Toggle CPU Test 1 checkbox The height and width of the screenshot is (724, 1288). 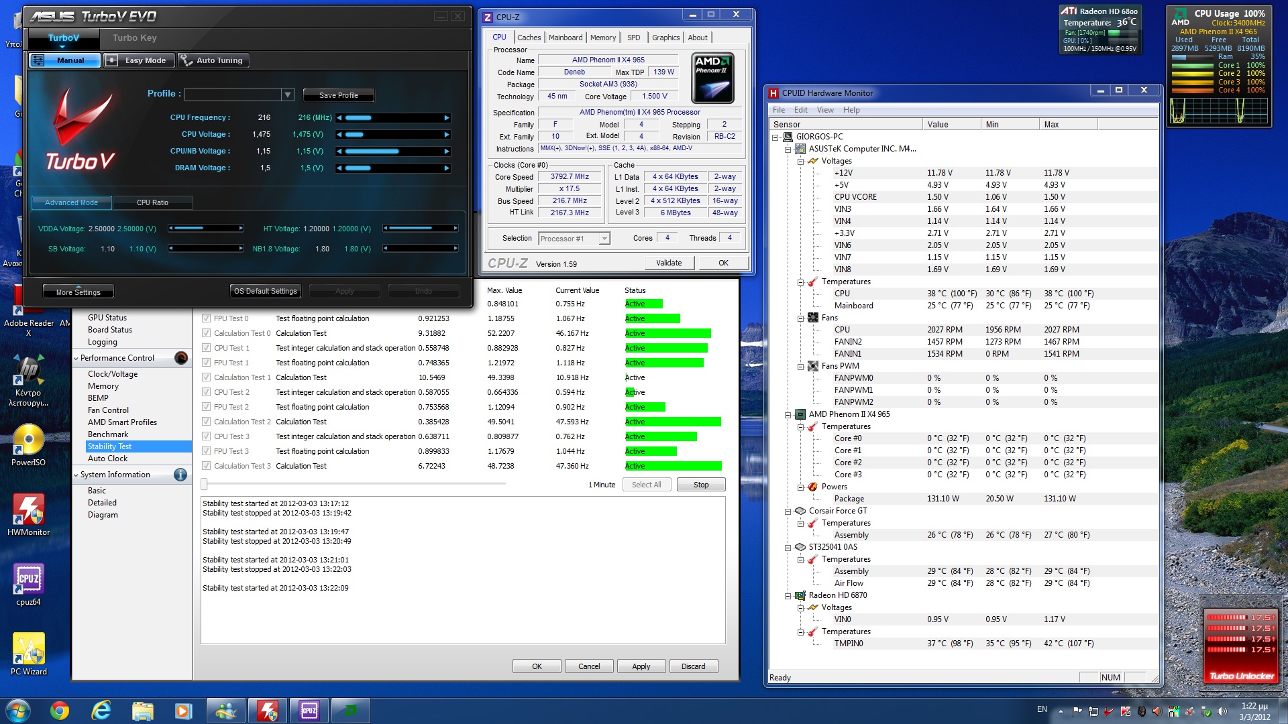pyautogui.click(x=206, y=348)
